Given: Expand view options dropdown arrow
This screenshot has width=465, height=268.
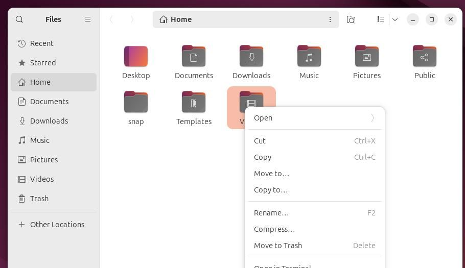Looking at the screenshot, I should [x=394, y=19].
